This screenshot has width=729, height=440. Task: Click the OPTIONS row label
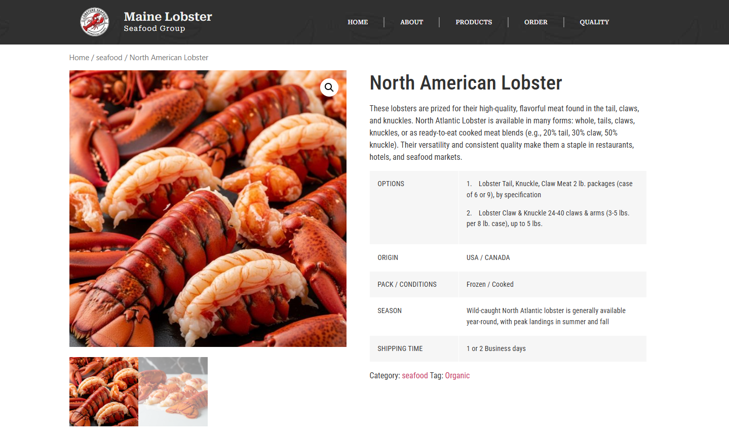[x=391, y=184]
